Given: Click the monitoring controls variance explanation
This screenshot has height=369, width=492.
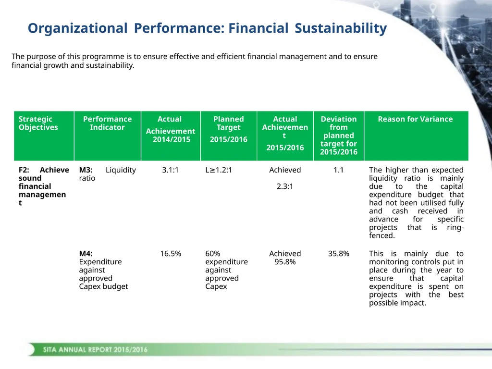Looking at the screenshot, I should click(x=416, y=278).
